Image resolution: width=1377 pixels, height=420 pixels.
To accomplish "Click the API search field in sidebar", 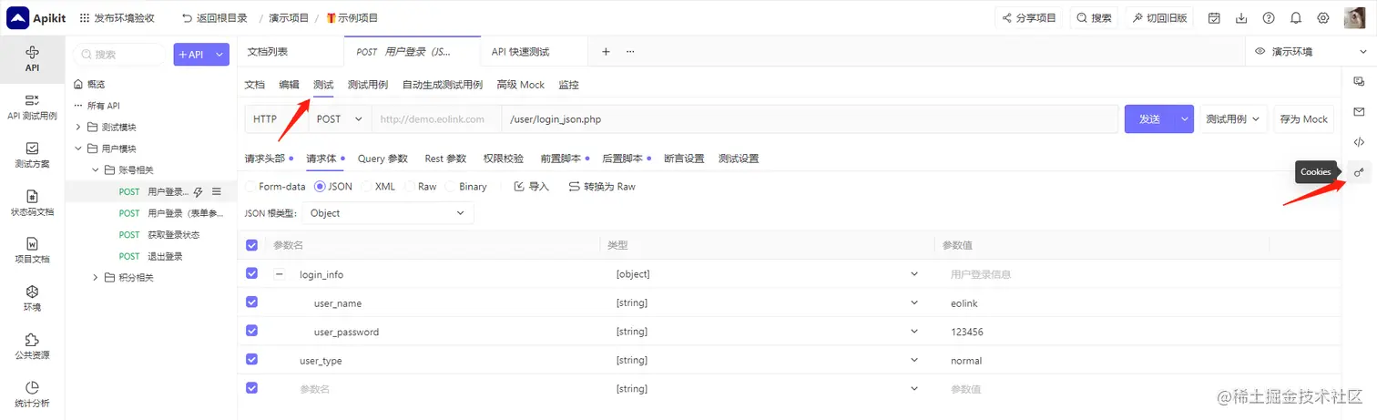I will [x=120, y=55].
